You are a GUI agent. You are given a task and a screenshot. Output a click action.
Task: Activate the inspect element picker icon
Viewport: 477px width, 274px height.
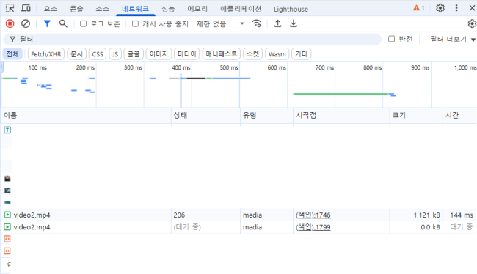10,8
